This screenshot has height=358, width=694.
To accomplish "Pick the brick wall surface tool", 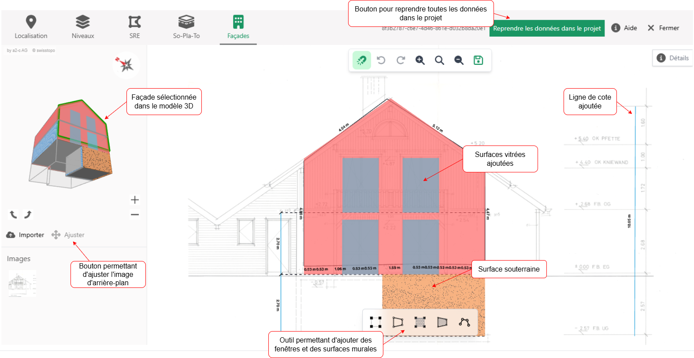I will 420,322.
